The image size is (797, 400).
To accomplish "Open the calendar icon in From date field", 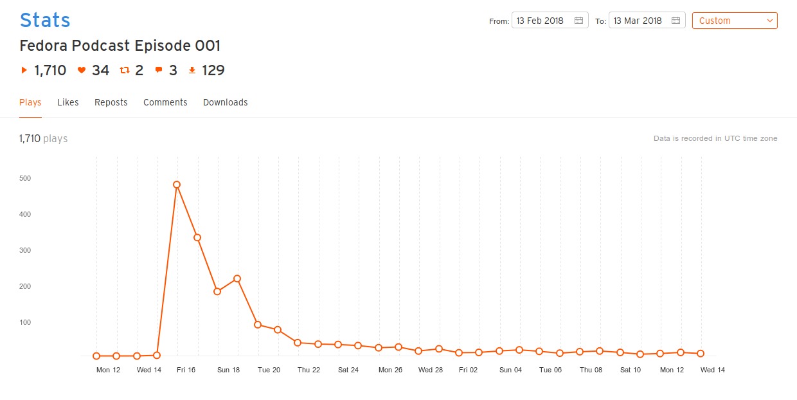I will click(578, 21).
